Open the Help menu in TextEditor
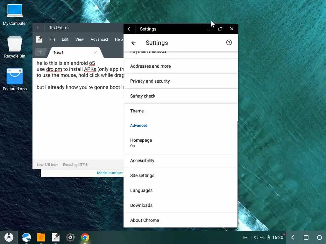 (119, 39)
